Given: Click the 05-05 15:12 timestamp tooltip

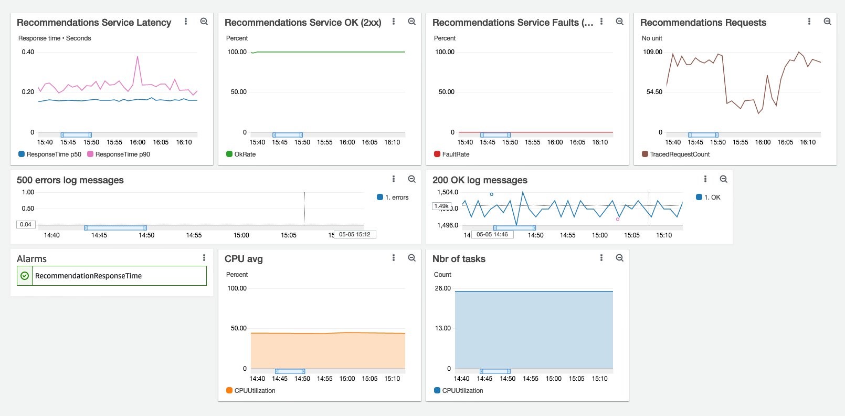Looking at the screenshot, I should pos(355,235).
